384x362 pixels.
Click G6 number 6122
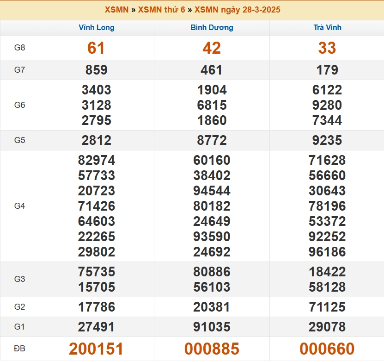(327, 90)
